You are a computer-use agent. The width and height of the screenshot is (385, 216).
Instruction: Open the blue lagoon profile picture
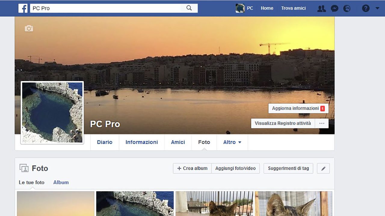click(52, 112)
